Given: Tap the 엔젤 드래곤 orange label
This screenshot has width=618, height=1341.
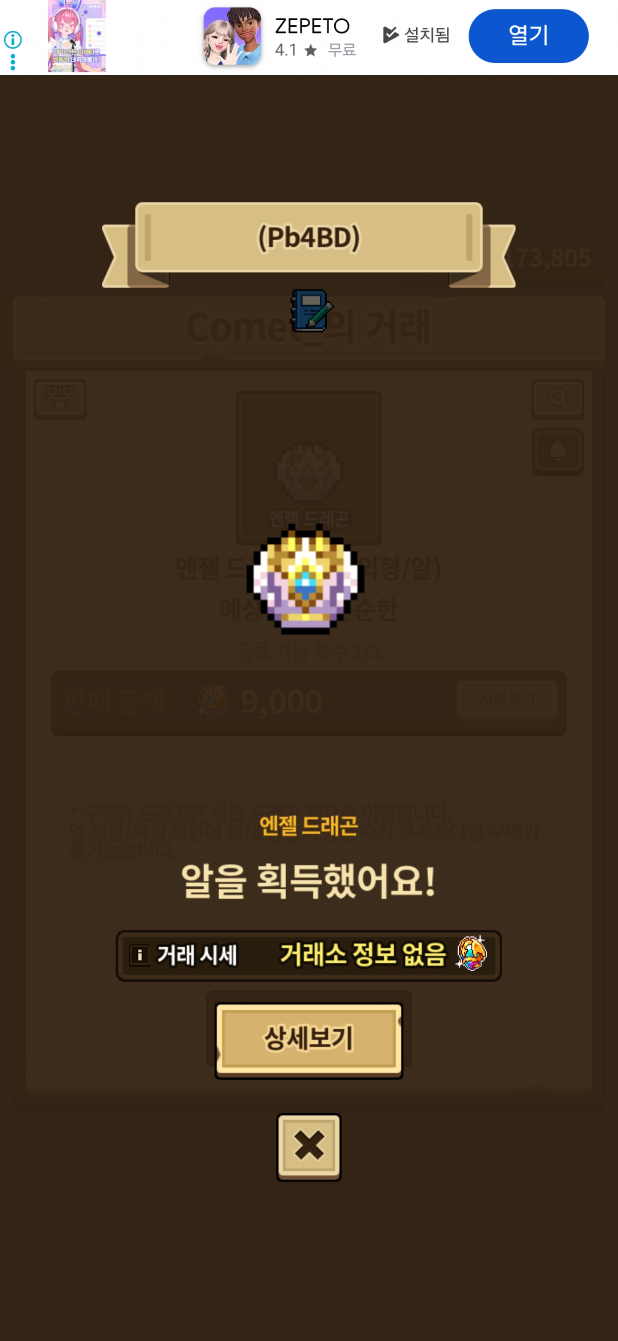Looking at the screenshot, I should pos(309,826).
